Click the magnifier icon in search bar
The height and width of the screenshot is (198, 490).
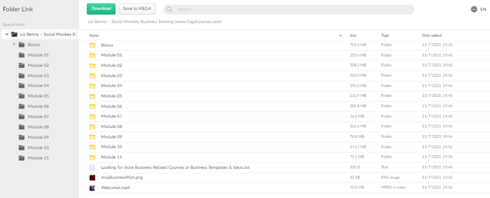point(170,9)
